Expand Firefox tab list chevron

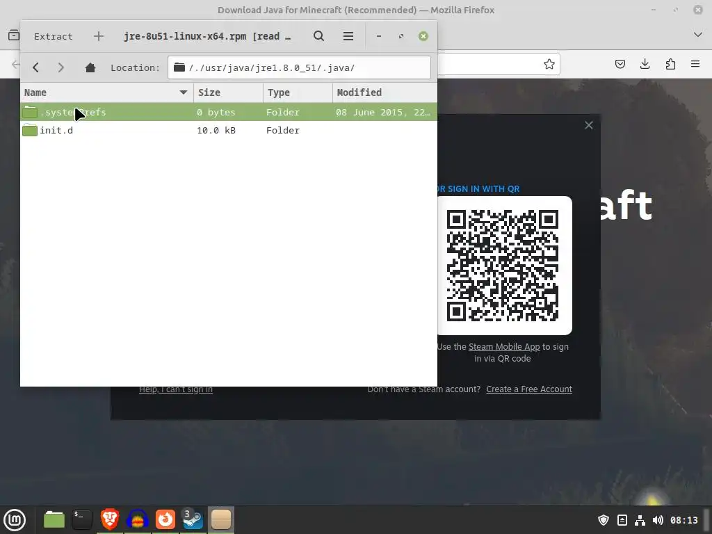click(698, 35)
